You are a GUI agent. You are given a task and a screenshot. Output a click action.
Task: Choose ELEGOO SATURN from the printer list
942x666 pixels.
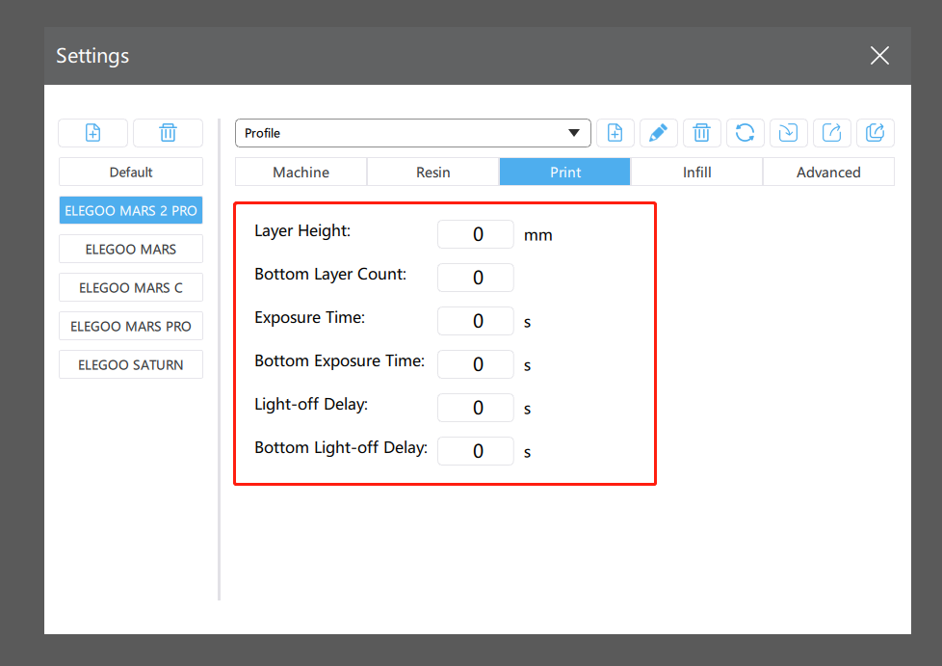tap(131, 365)
